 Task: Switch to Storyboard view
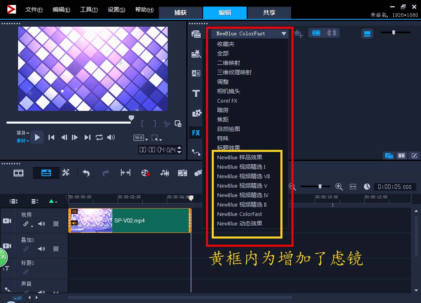pyautogui.click(x=19, y=173)
